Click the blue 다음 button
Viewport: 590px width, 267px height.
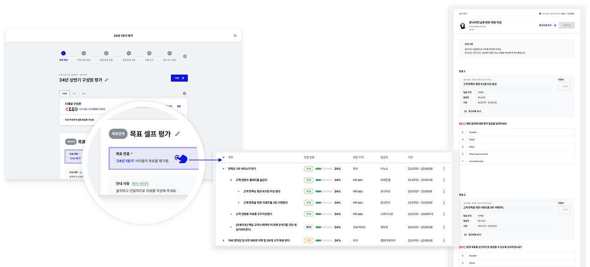(179, 78)
